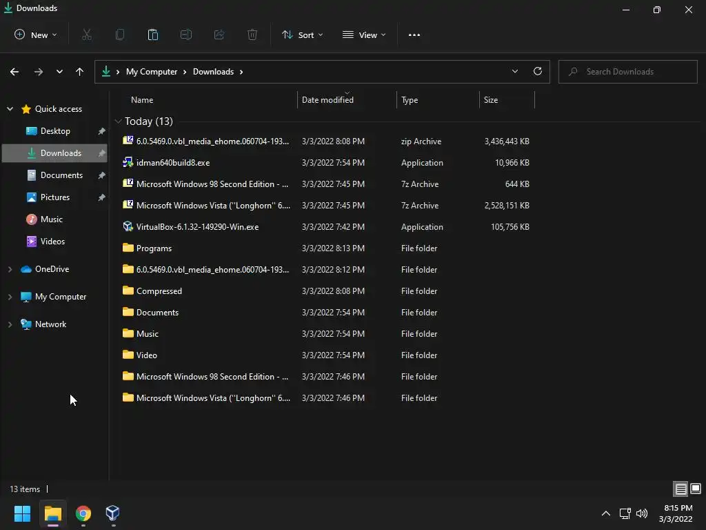
Task: Open VirtualBox from the taskbar
Action: click(112, 513)
